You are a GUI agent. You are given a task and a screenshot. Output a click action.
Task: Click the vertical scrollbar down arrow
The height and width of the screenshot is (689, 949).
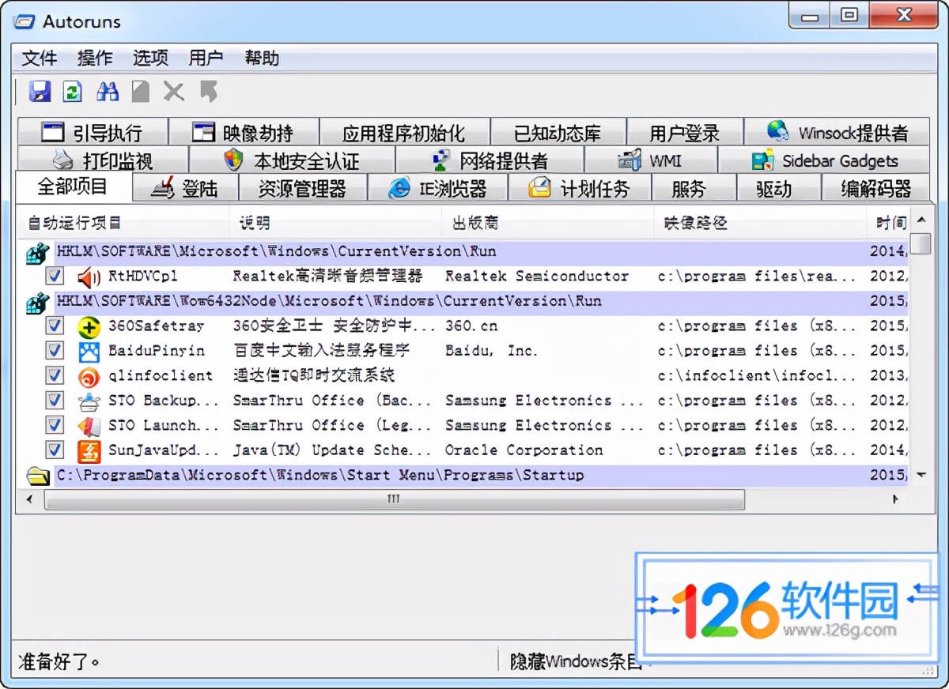[921, 475]
